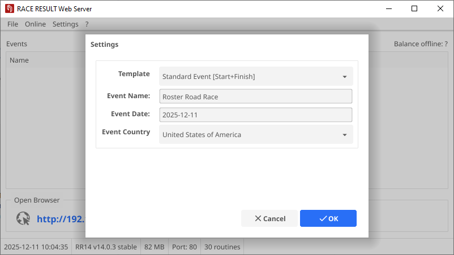Open the Online menu

tap(35, 24)
